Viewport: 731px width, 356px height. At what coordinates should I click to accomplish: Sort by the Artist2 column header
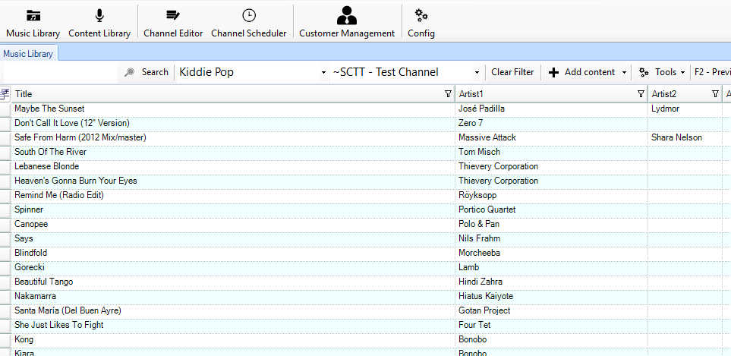point(685,94)
